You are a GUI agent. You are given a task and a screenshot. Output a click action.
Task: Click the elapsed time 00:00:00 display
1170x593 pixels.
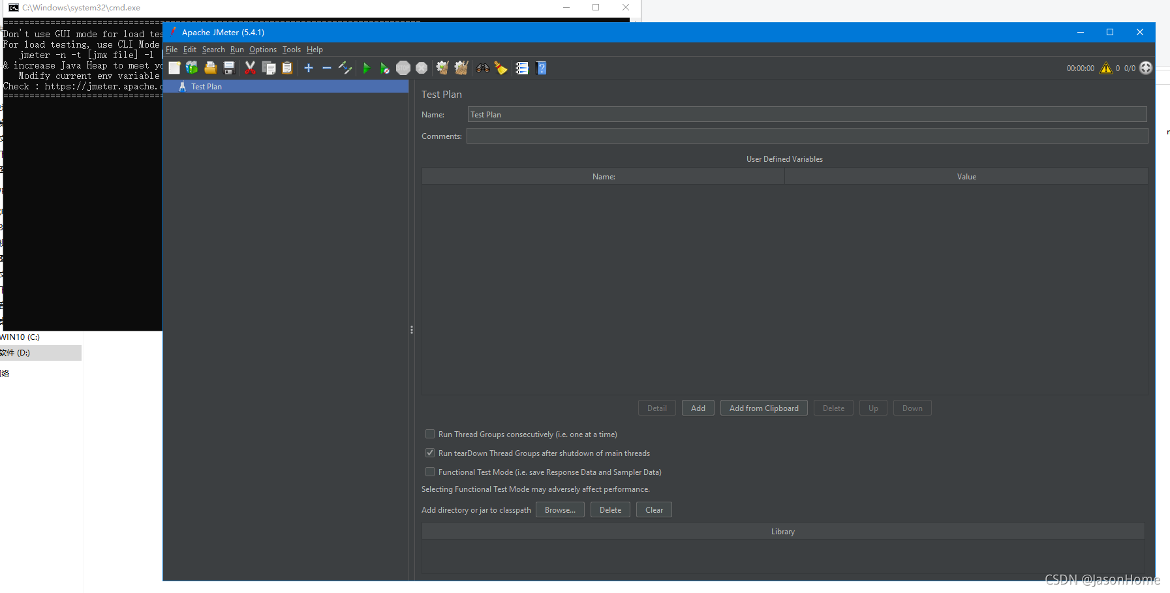(x=1081, y=68)
